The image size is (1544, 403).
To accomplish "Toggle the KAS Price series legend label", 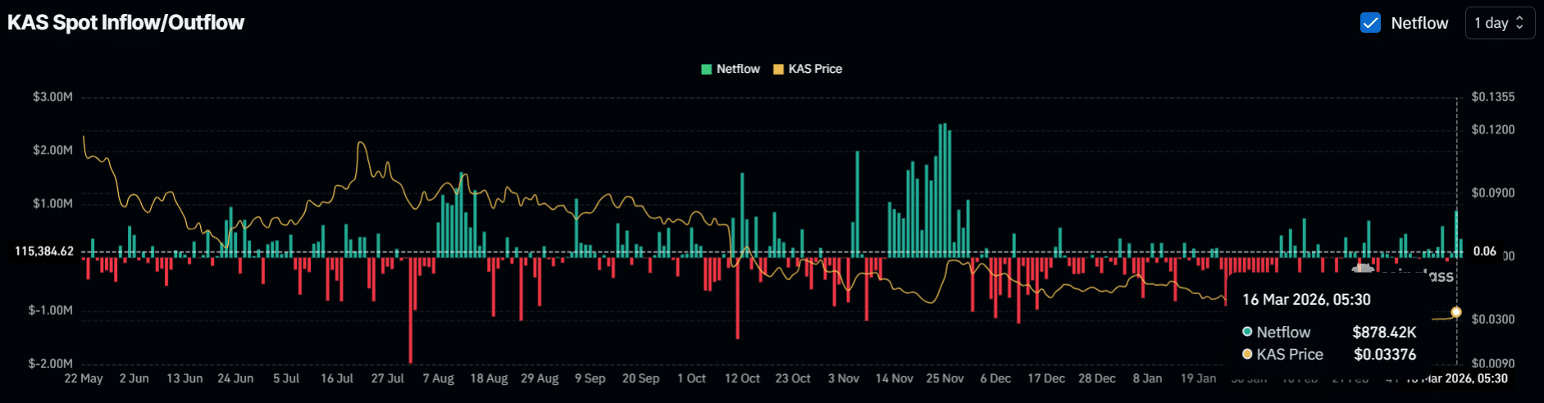I will click(x=815, y=70).
